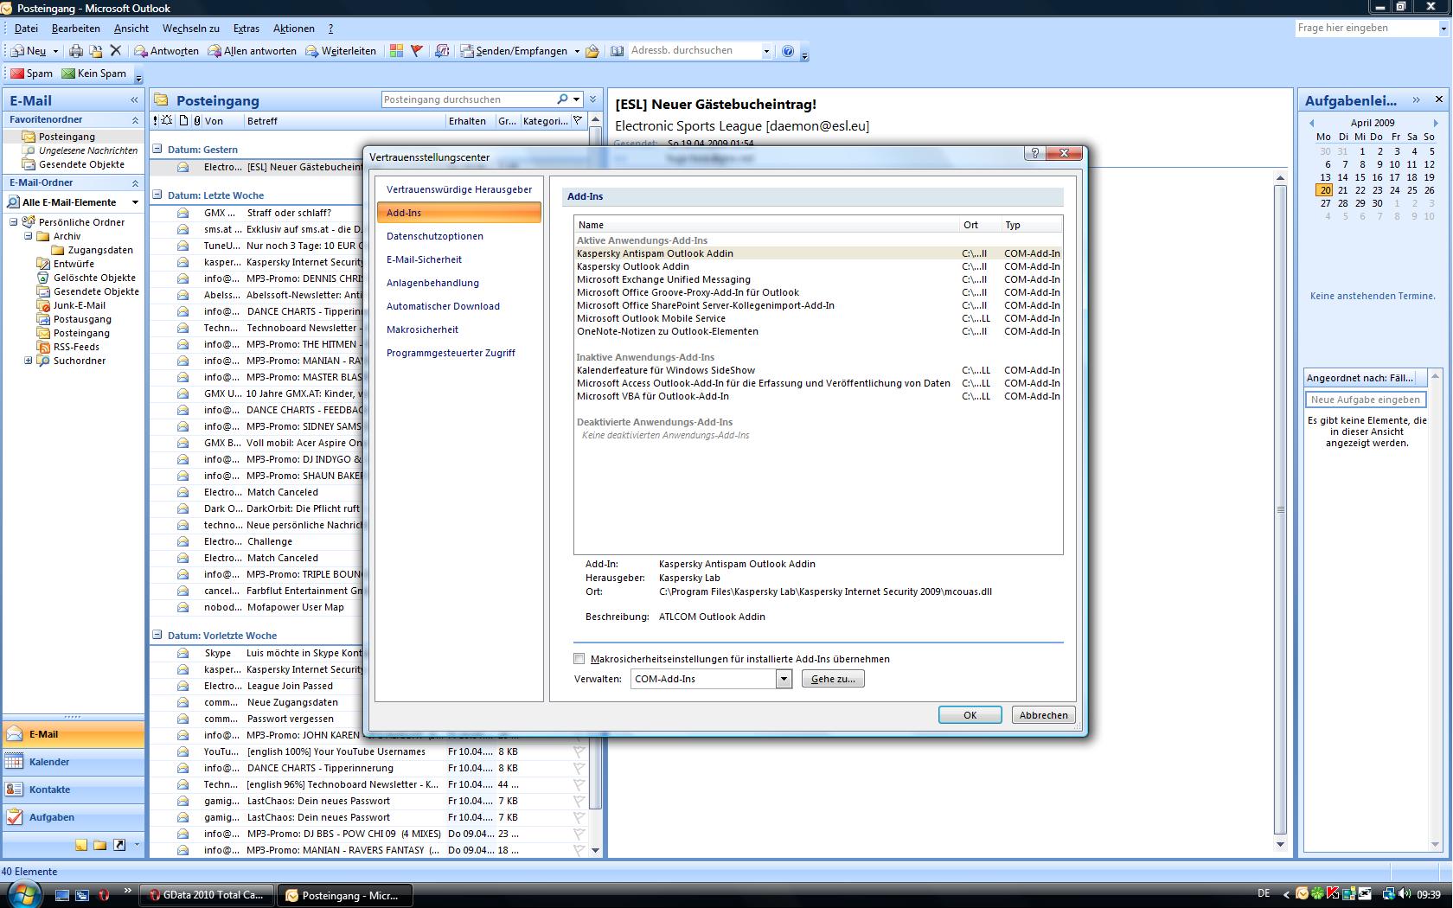
Task: Open the Kalender navigation pane
Action: click(x=74, y=762)
